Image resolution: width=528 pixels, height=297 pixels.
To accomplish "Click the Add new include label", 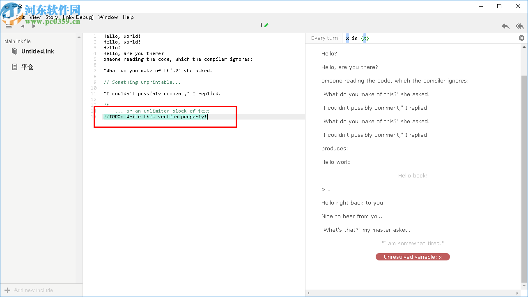I will pyautogui.click(x=33, y=290).
